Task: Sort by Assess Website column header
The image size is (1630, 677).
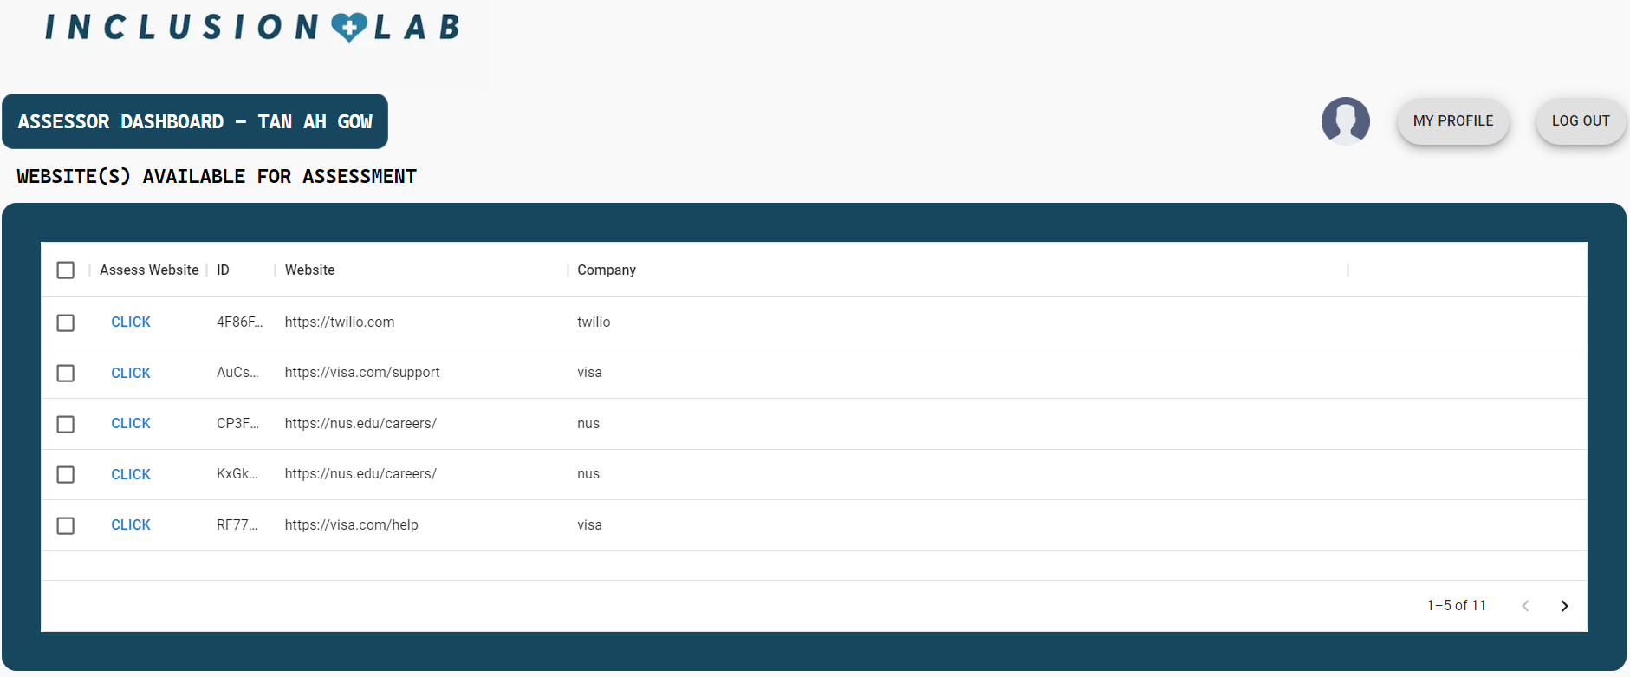Action: (x=149, y=270)
